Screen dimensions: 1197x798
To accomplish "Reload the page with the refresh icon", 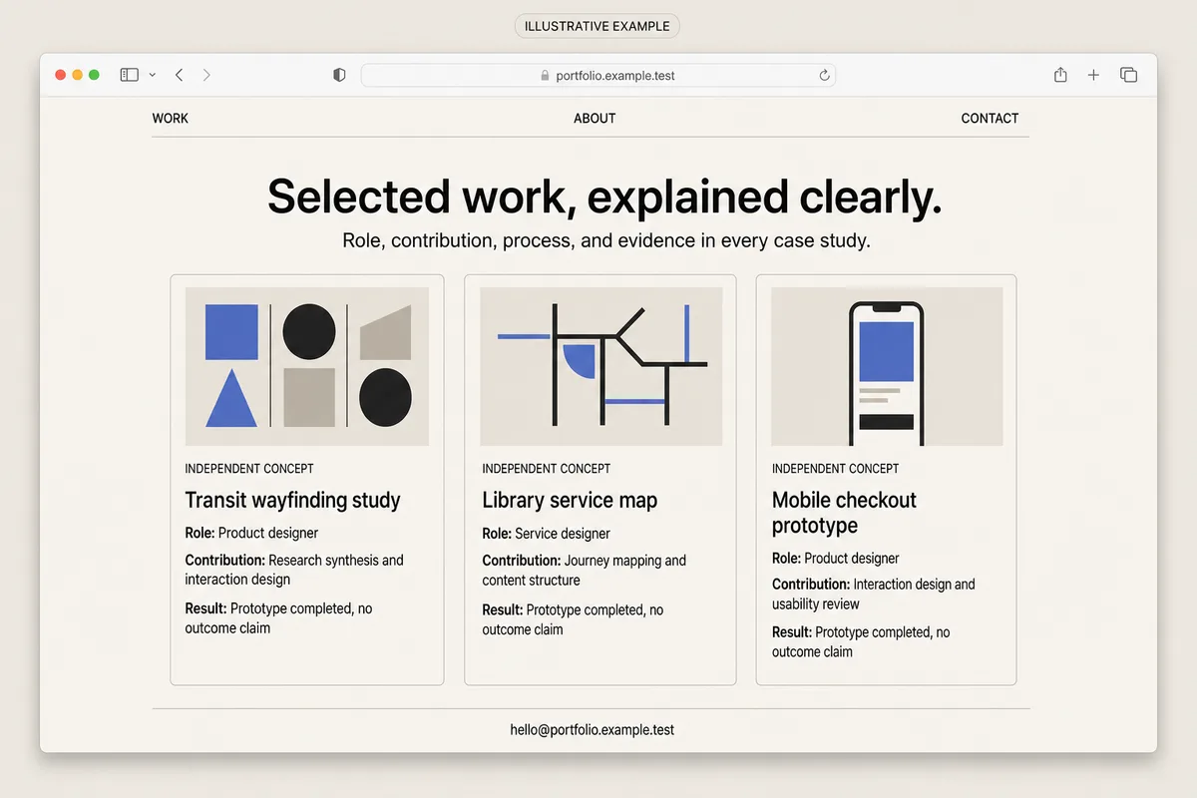I will 824,75.
